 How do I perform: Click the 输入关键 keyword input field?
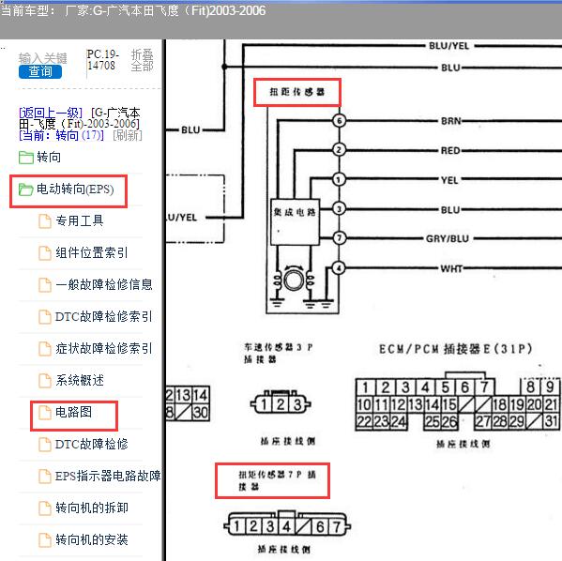[x=42, y=58]
